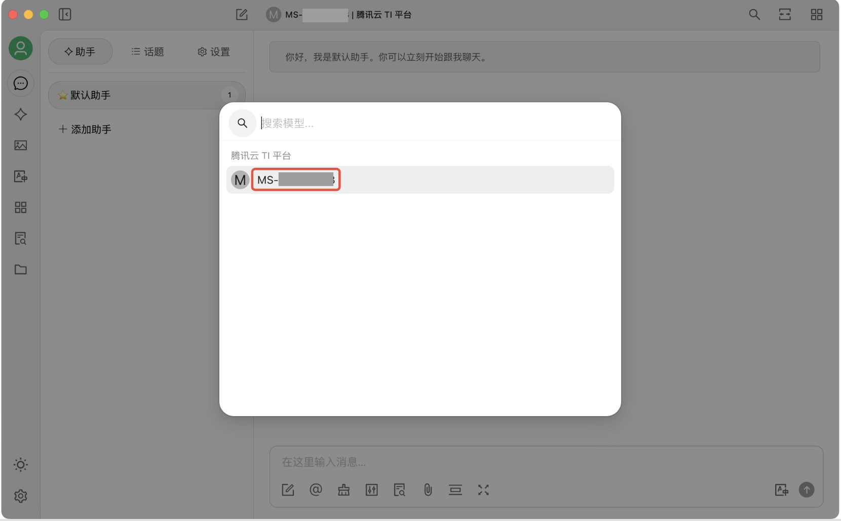This screenshot has width=841, height=521.
Task: Open the translate sidebar icon
Action: (21, 176)
